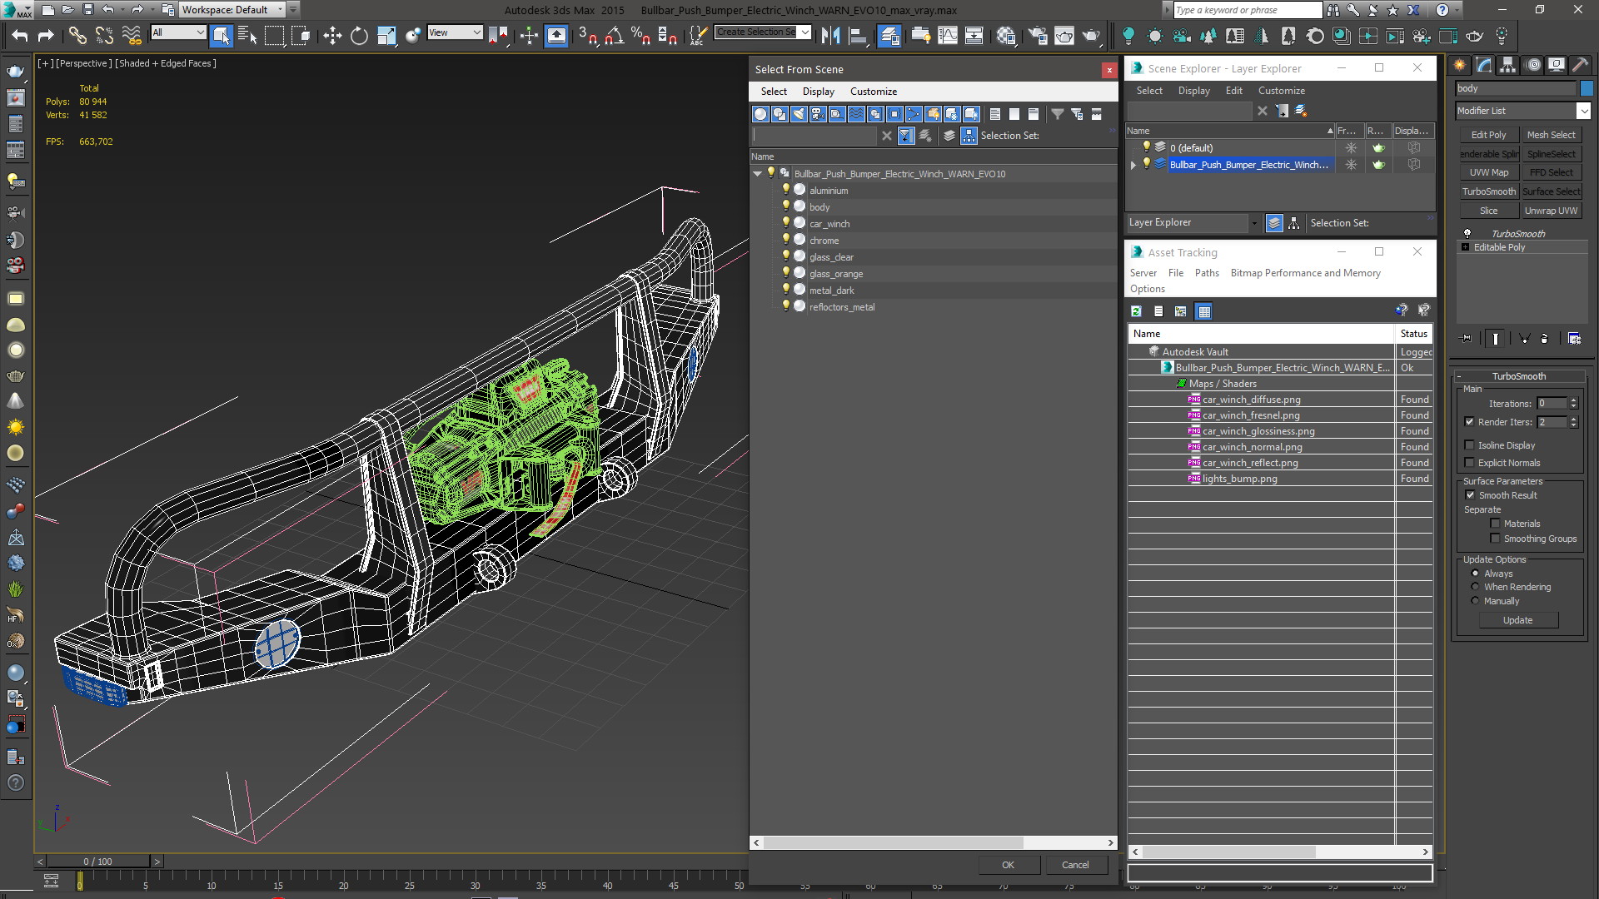The width and height of the screenshot is (1599, 899).
Task: Activate the Select and Link tool
Action: tap(77, 36)
